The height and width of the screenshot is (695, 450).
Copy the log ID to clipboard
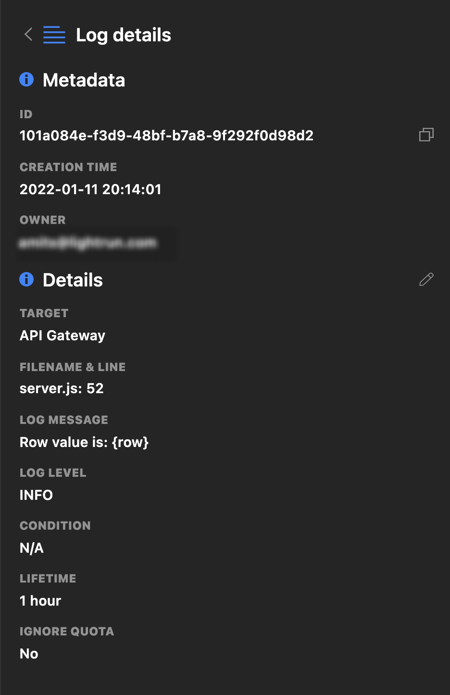pos(426,135)
